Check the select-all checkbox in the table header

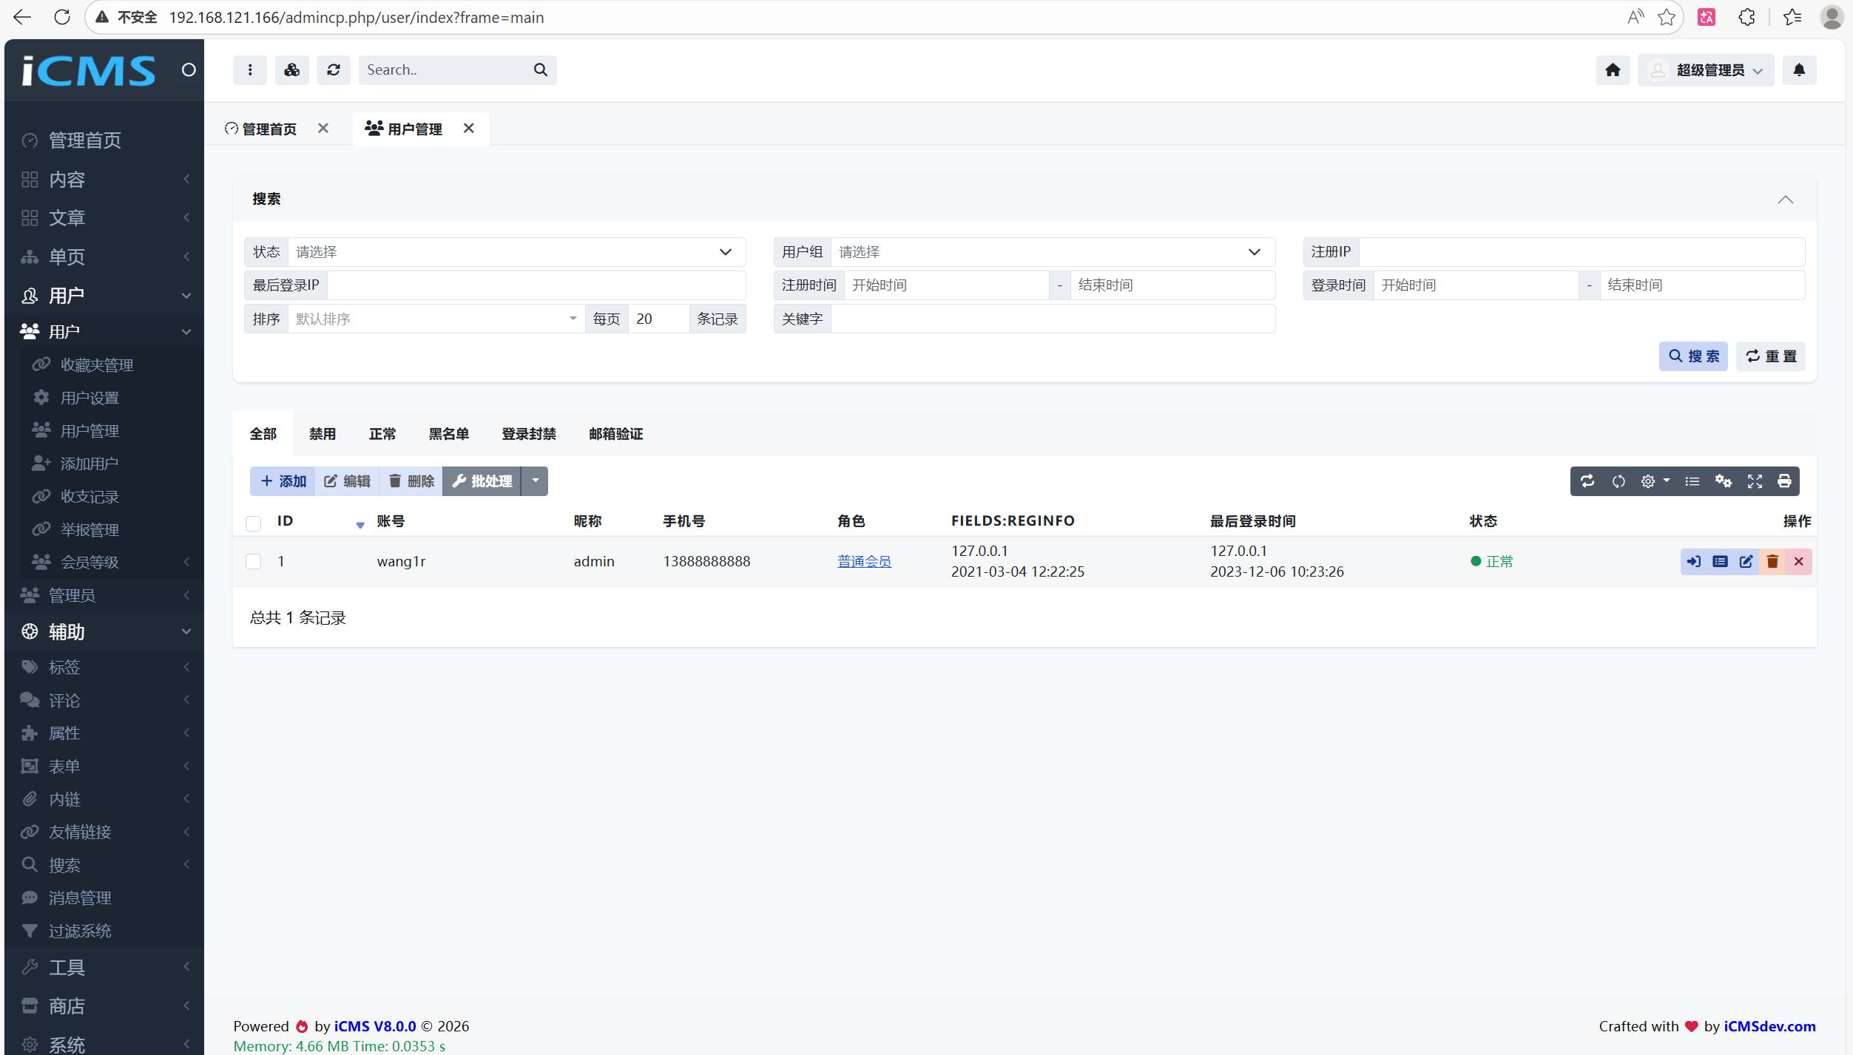(x=253, y=523)
